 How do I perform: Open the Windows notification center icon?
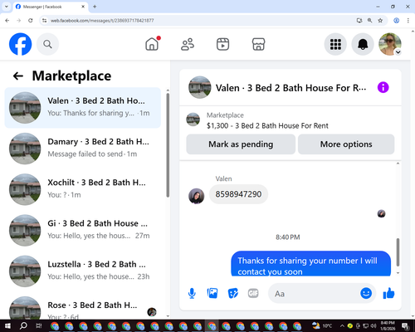[405, 325]
